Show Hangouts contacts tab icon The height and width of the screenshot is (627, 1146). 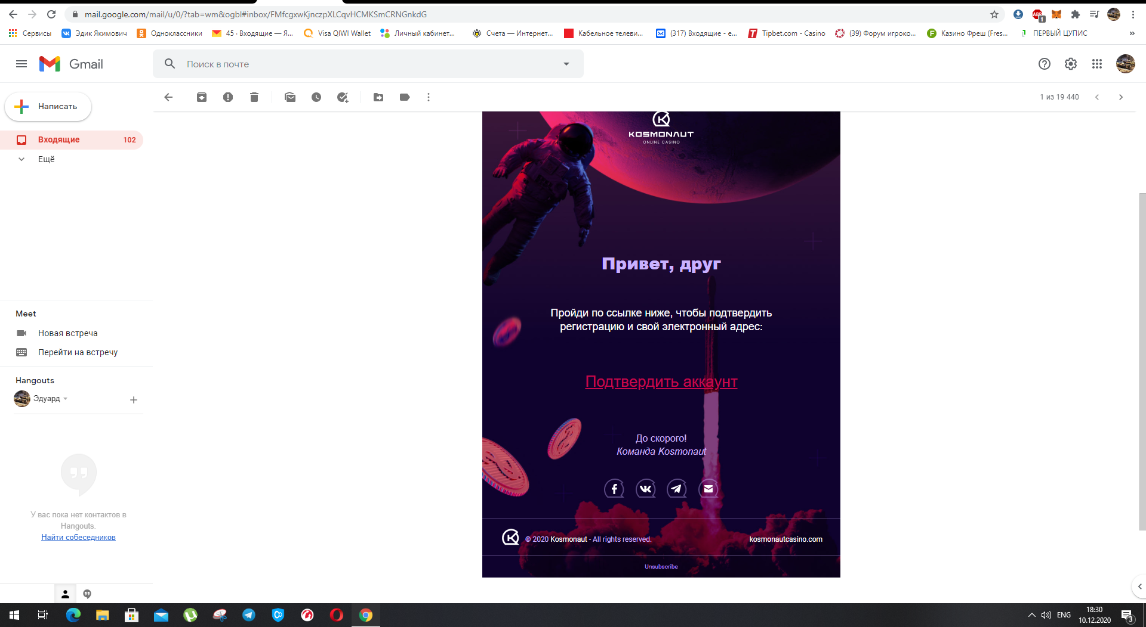click(66, 594)
